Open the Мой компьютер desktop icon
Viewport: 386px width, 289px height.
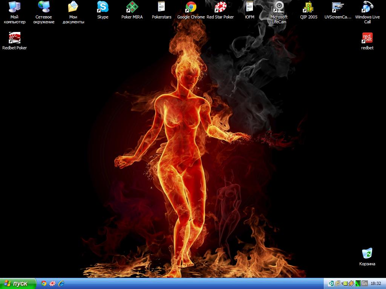tap(14, 7)
